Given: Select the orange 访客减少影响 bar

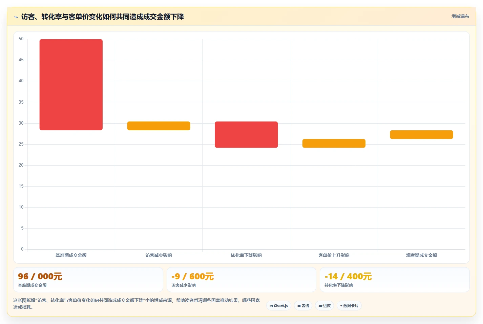Looking at the screenshot, I should point(159,126).
